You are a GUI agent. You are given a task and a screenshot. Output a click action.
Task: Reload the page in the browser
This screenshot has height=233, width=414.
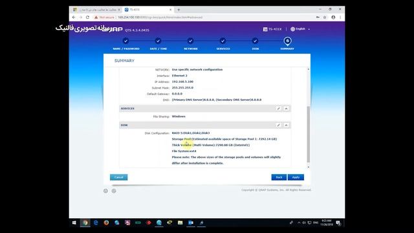88,17
